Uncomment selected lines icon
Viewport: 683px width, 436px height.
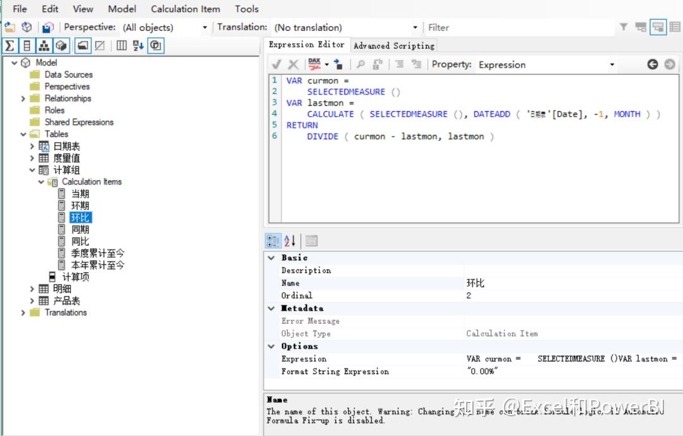tap(416, 64)
